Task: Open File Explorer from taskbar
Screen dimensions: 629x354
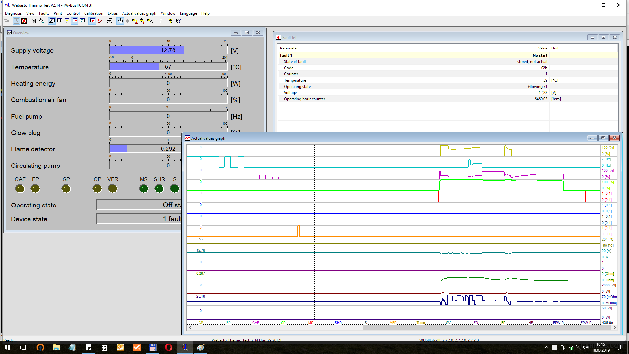Action: point(56,347)
